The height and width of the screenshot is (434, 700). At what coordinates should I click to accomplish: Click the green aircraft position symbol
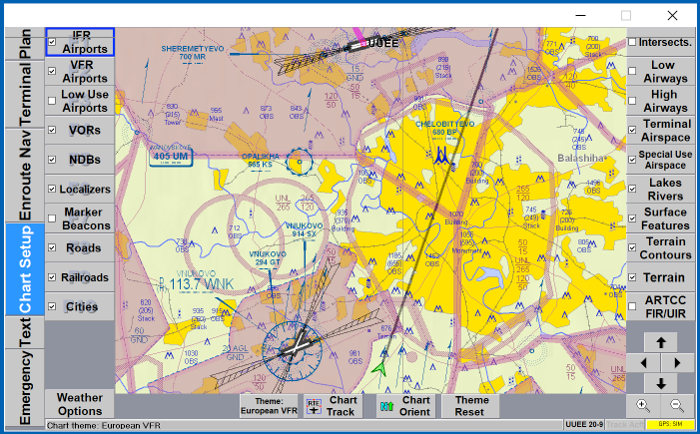[x=379, y=367]
